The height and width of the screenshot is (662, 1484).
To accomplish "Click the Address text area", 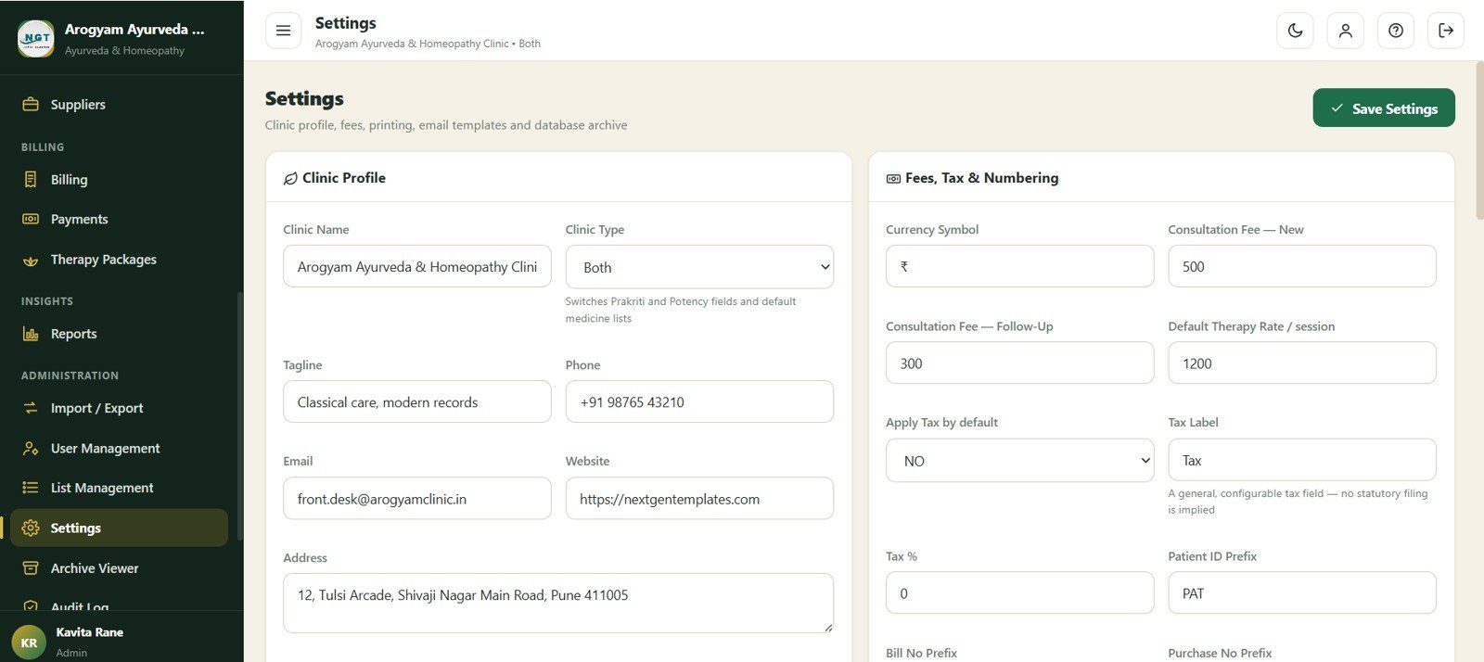I will pos(558,604).
